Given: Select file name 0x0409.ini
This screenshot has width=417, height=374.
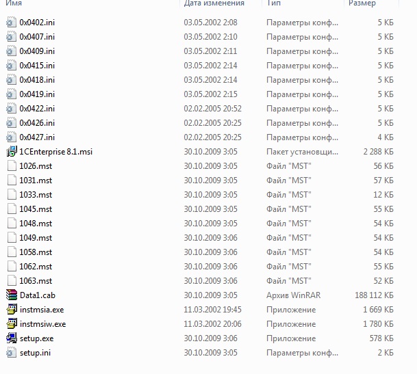Looking at the screenshot, I should (x=37, y=51).
